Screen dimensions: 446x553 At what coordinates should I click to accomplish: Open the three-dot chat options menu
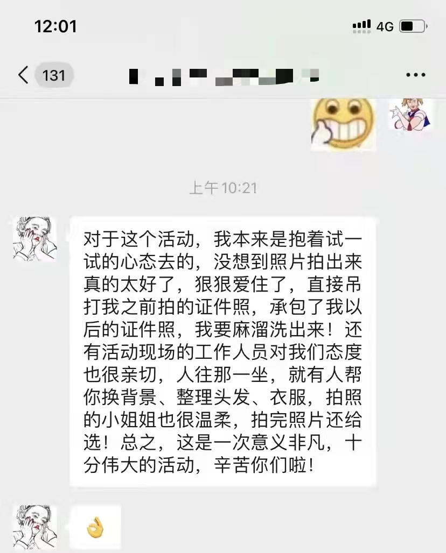coord(416,75)
